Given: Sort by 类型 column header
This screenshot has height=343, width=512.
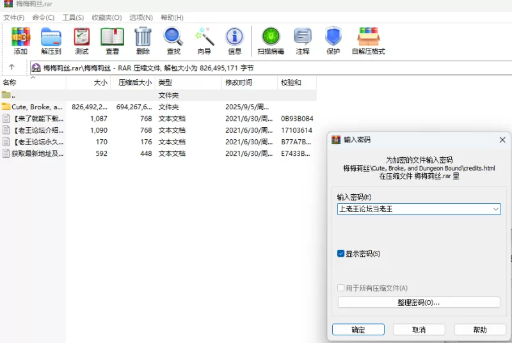Looking at the screenshot, I should pos(188,83).
